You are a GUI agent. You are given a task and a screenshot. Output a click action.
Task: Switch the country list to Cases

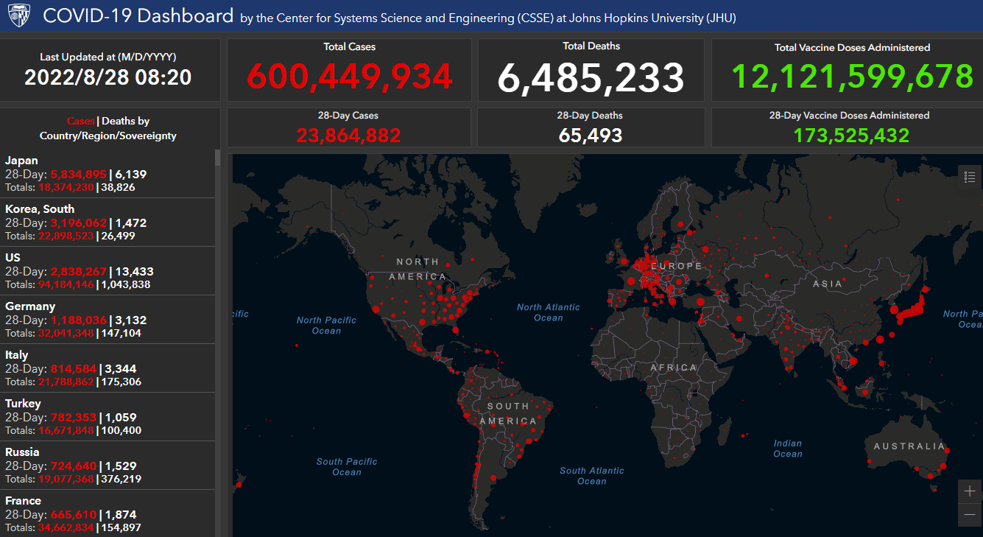click(80, 122)
